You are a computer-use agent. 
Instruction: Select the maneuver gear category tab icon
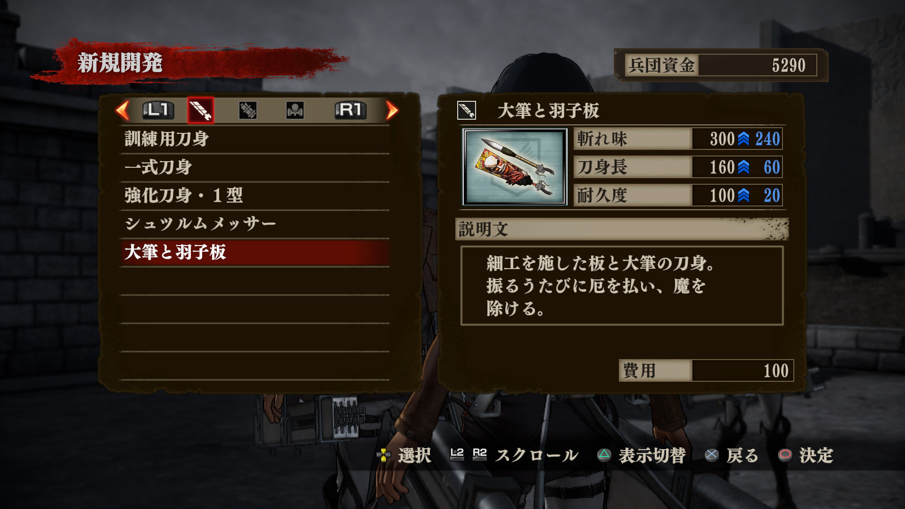[x=295, y=110]
